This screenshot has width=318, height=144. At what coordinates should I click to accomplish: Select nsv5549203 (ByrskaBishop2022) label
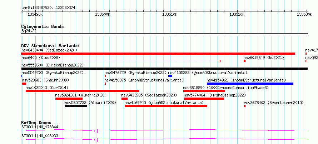point(53,73)
